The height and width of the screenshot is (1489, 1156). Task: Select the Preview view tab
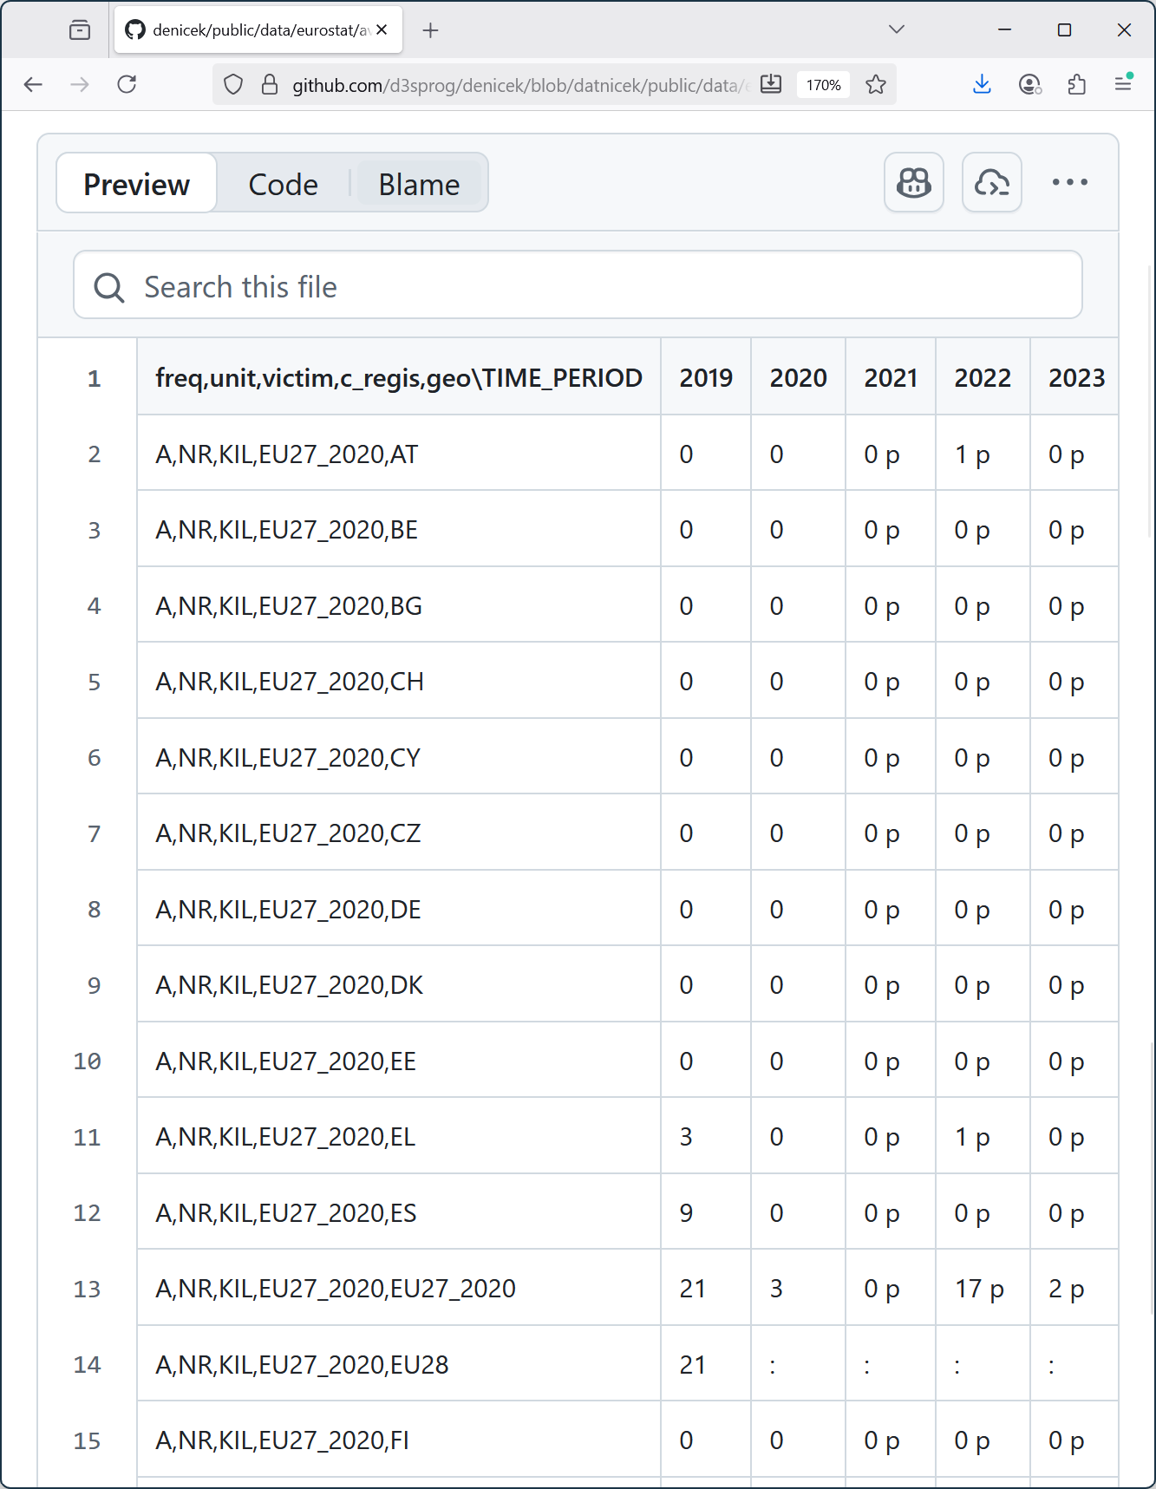point(137,184)
